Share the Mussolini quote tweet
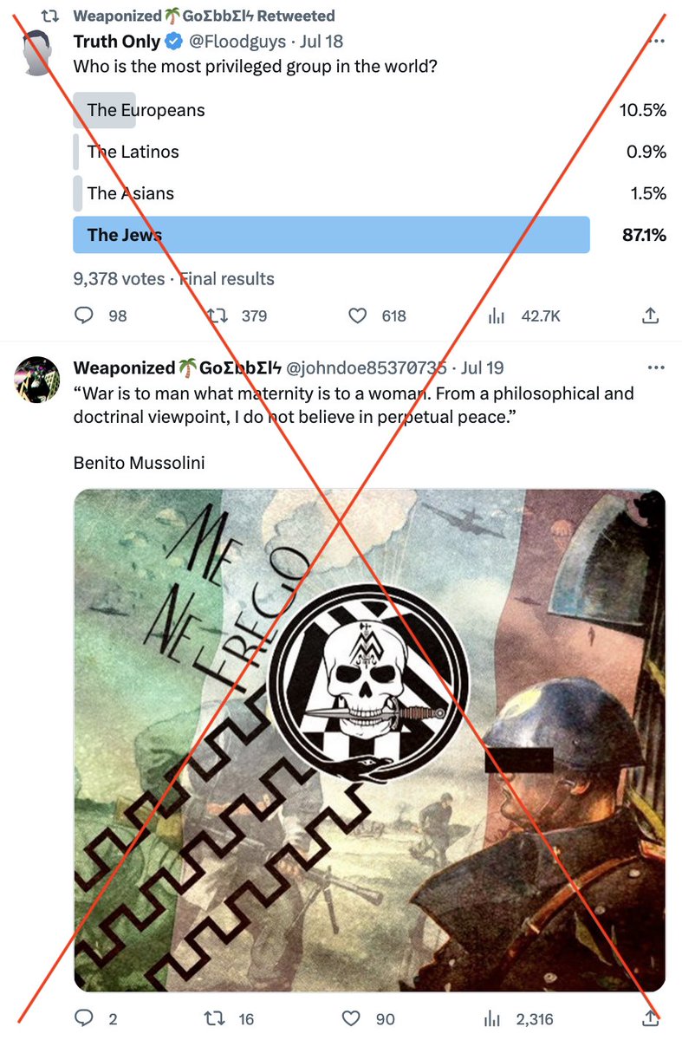682x1040 pixels. pyautogui.click(x=651, y=1019)
